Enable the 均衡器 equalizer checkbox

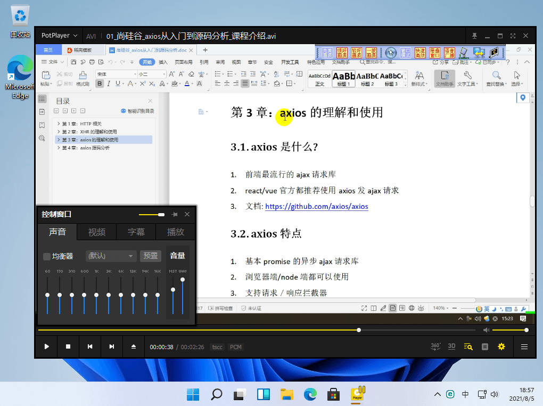click(47, 256)
